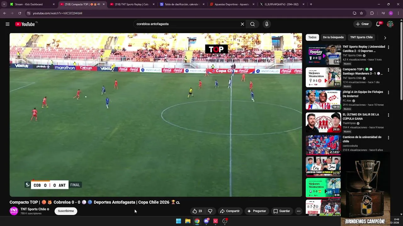The image size is (403, 226).
Task: Open the Chrome extensions puzzle icon
Action: tap(372, 13)
